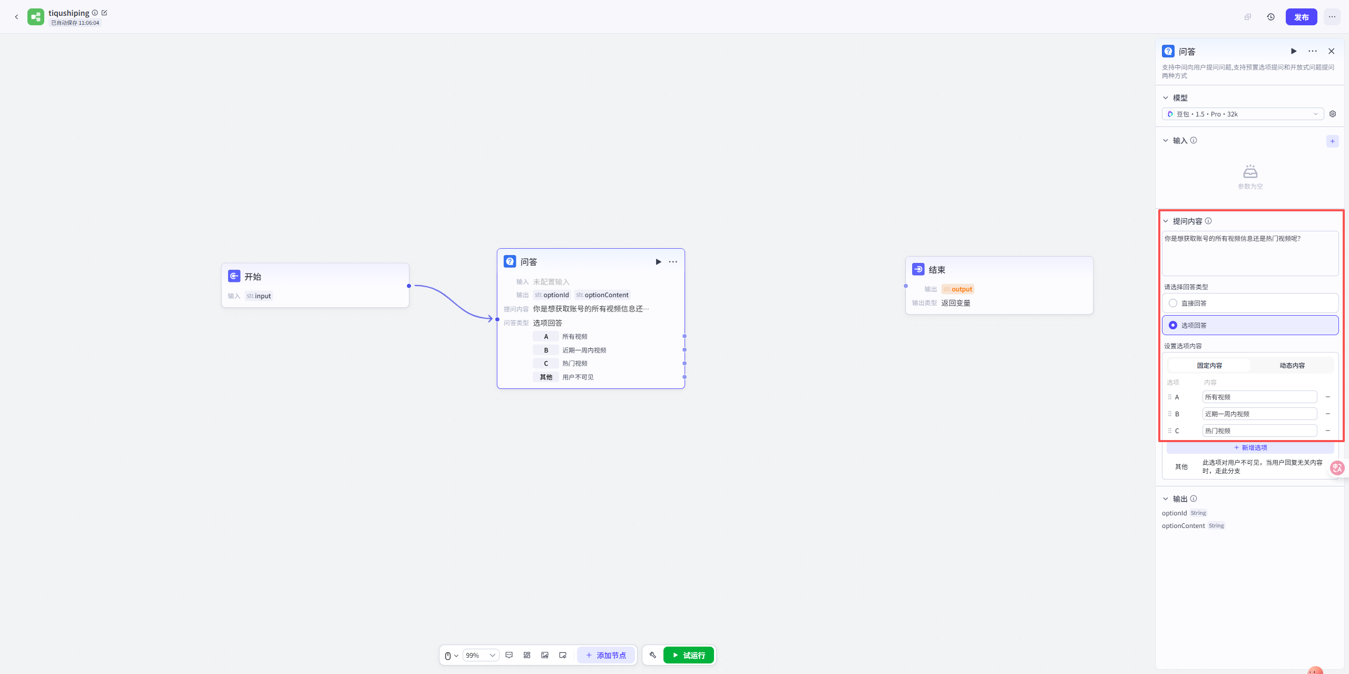This screenshot has height=674, width=1349.
Task: Open the 99% zoom level dropdown
Action: click(481, 655)
